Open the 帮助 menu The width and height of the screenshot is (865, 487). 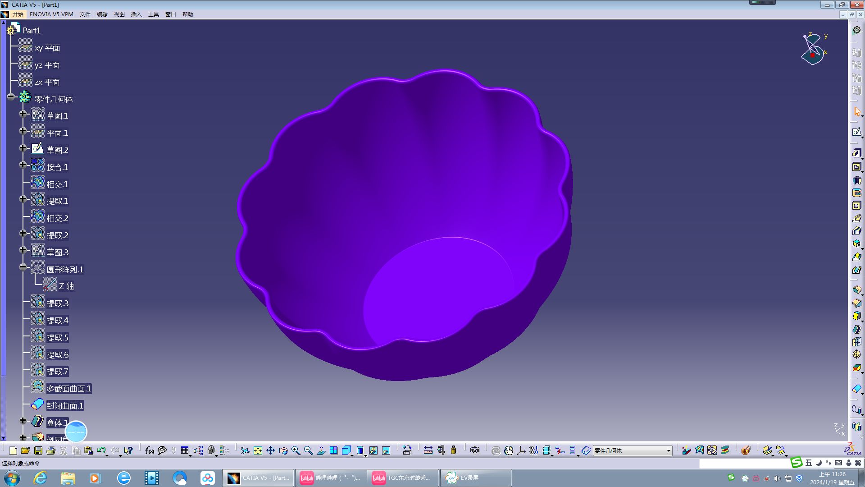188,14
